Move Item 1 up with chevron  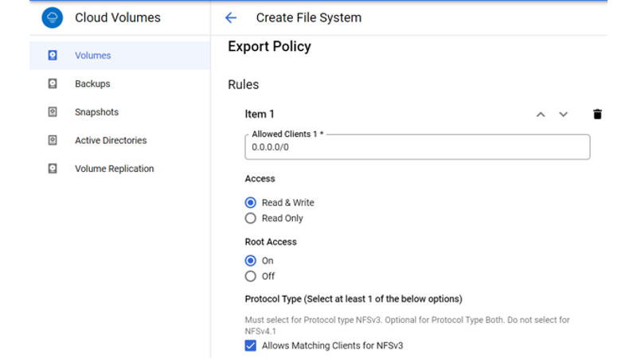pos(541,115)
